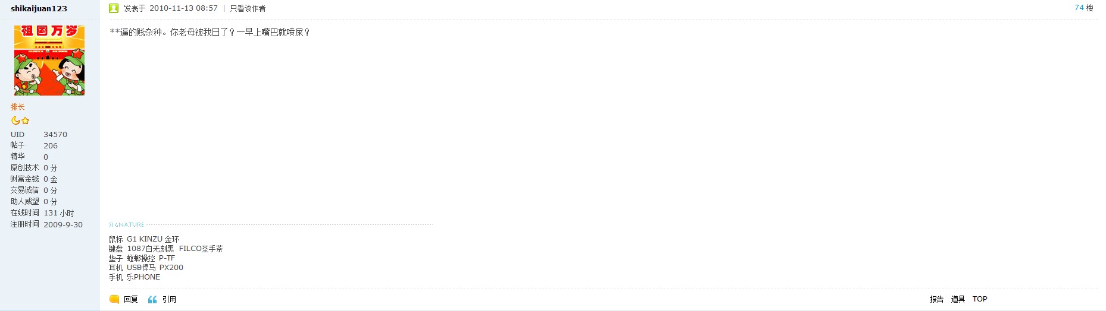
Task: Click the yellow moon rank icon
Action: click(15, 120)
